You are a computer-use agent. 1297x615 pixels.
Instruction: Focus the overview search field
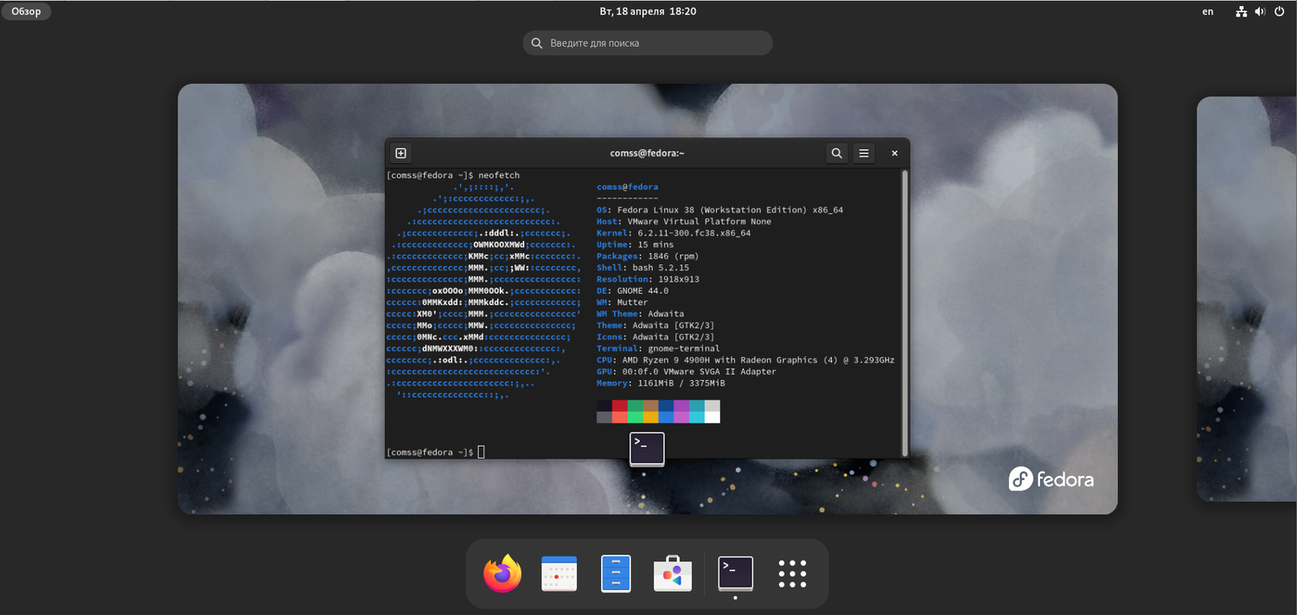tap(648, 42)
